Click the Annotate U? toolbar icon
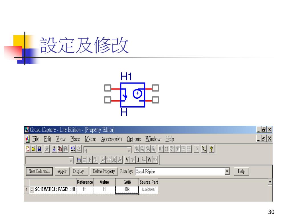The image size is (292, 219). pyautogui.click(x=161, y=149)
